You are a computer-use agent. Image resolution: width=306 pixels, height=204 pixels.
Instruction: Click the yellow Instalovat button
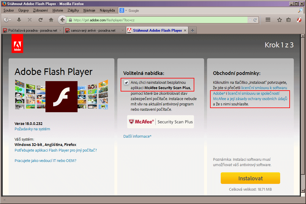coord(250,178)
